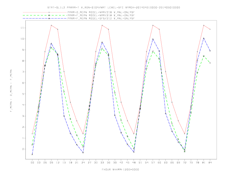Click x-axis tick label 18
The width and height of the screenshot is (229, 177).
point(70,163)
